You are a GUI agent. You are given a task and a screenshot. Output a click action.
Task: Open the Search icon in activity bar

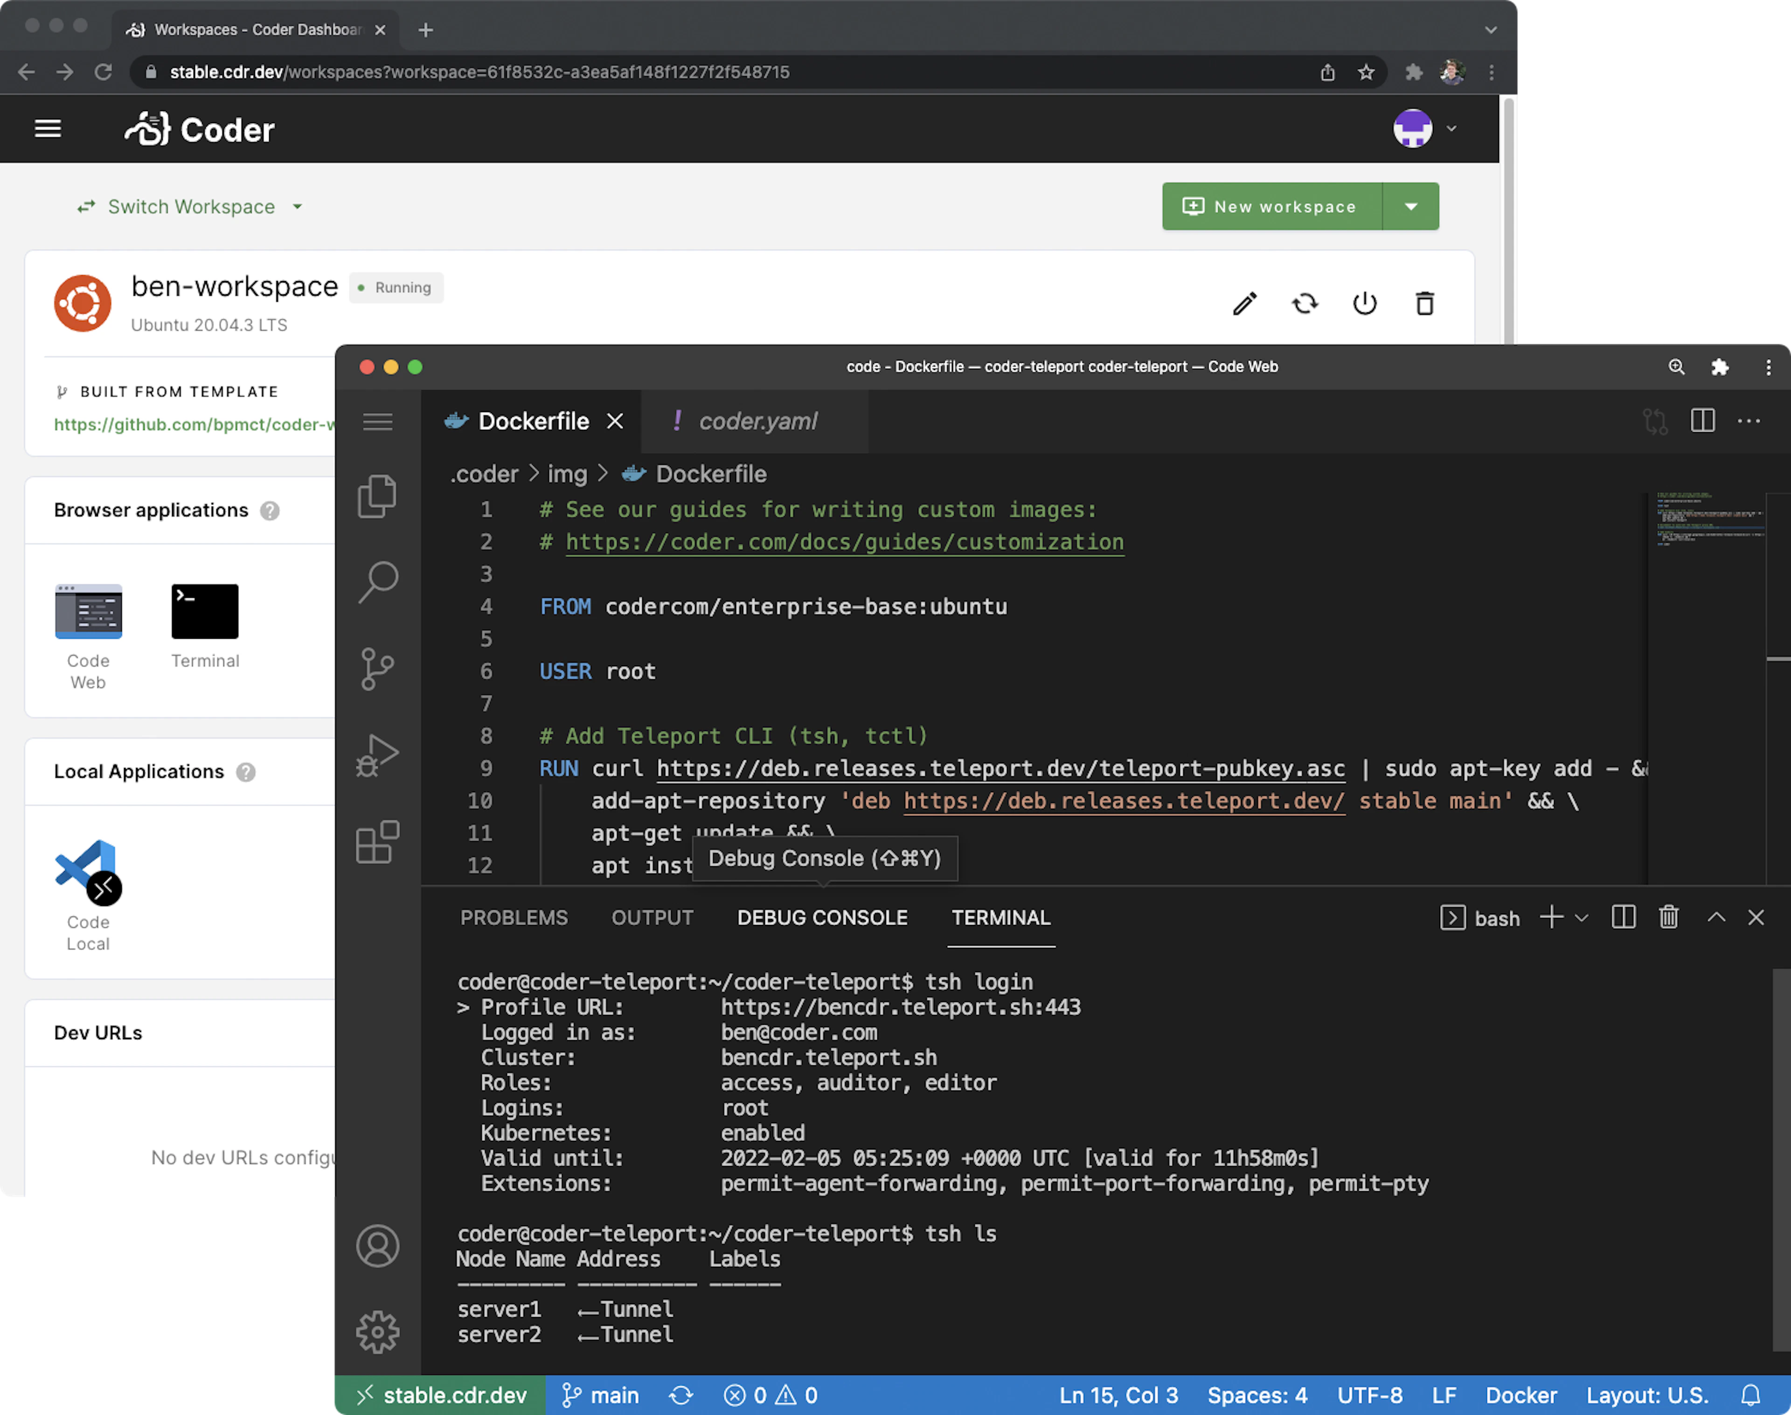[378, 582]
